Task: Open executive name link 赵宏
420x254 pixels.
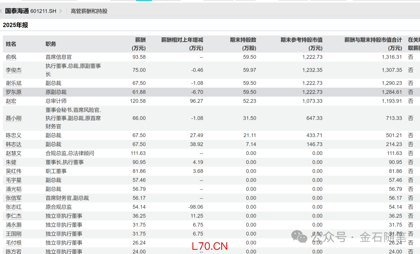Action: click(11, 101)
